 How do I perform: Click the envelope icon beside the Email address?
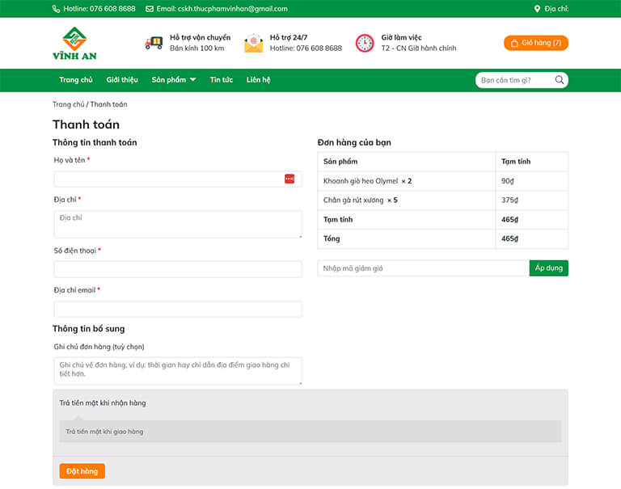(150, 9)
